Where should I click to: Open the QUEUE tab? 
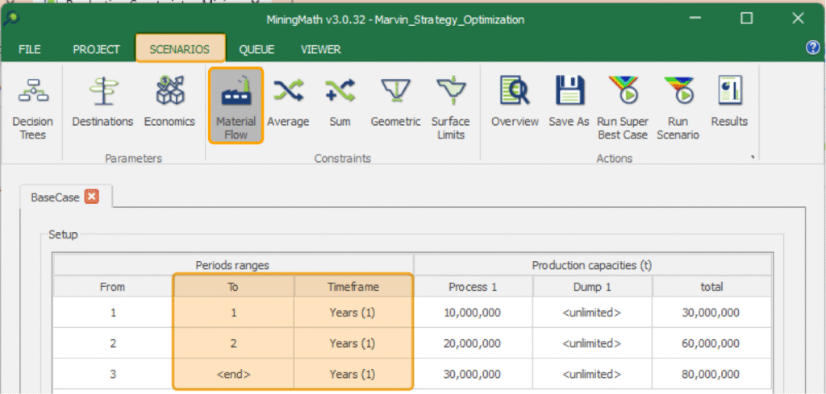pos(256,49)
